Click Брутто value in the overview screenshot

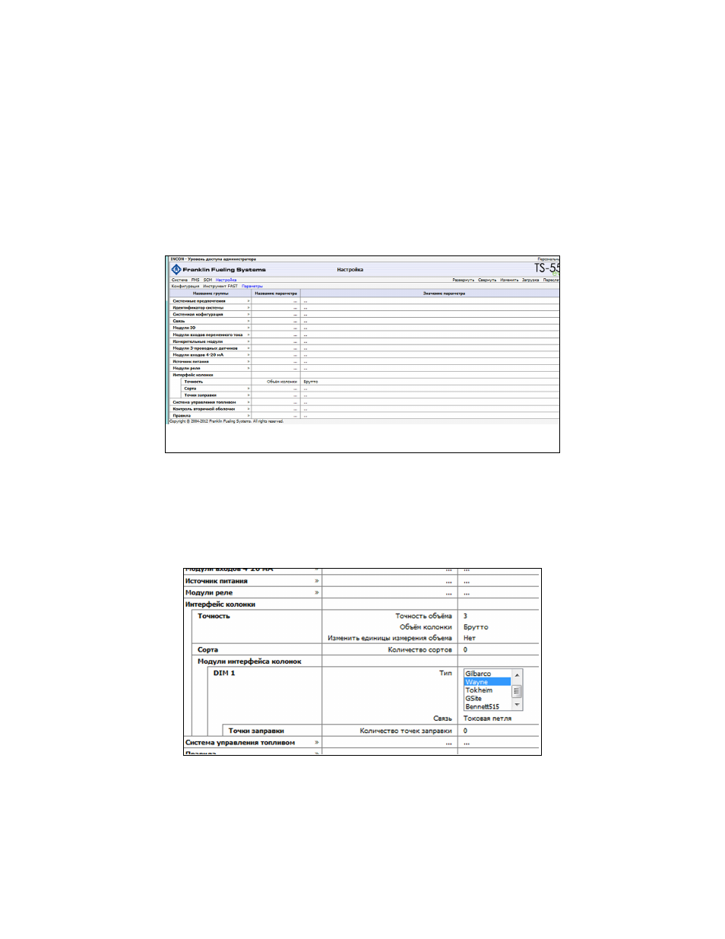[x=311, y=382]
